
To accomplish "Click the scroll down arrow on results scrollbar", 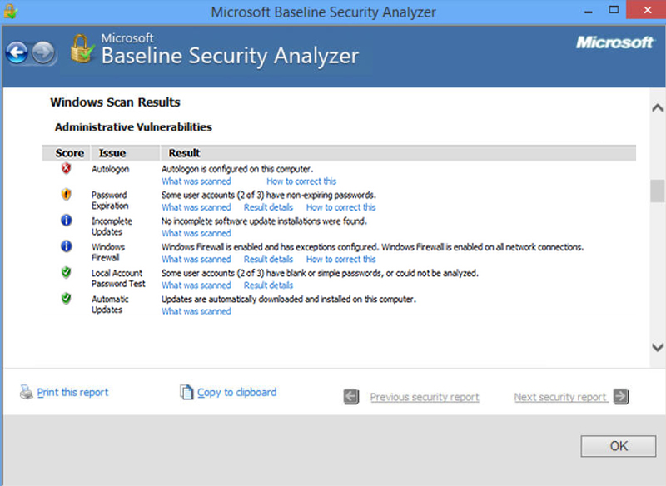I will 657,347.
